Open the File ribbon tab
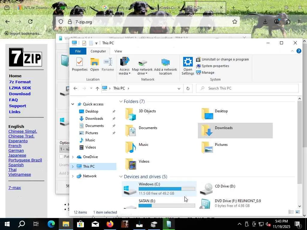This screenshot has width=307, height=230. 78,51
